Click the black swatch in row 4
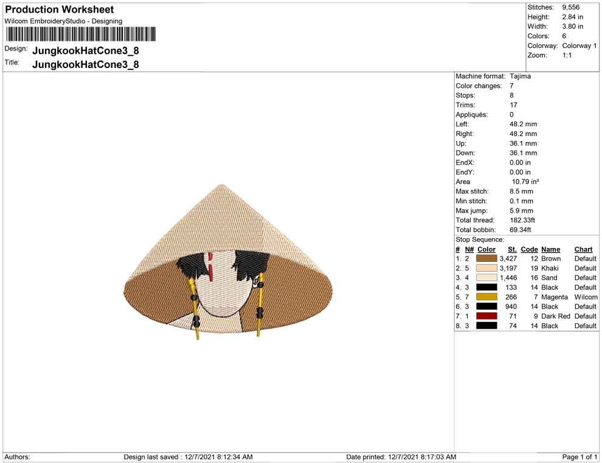The image size is (602, 463). pyautogui.click(x=486, y=287)
